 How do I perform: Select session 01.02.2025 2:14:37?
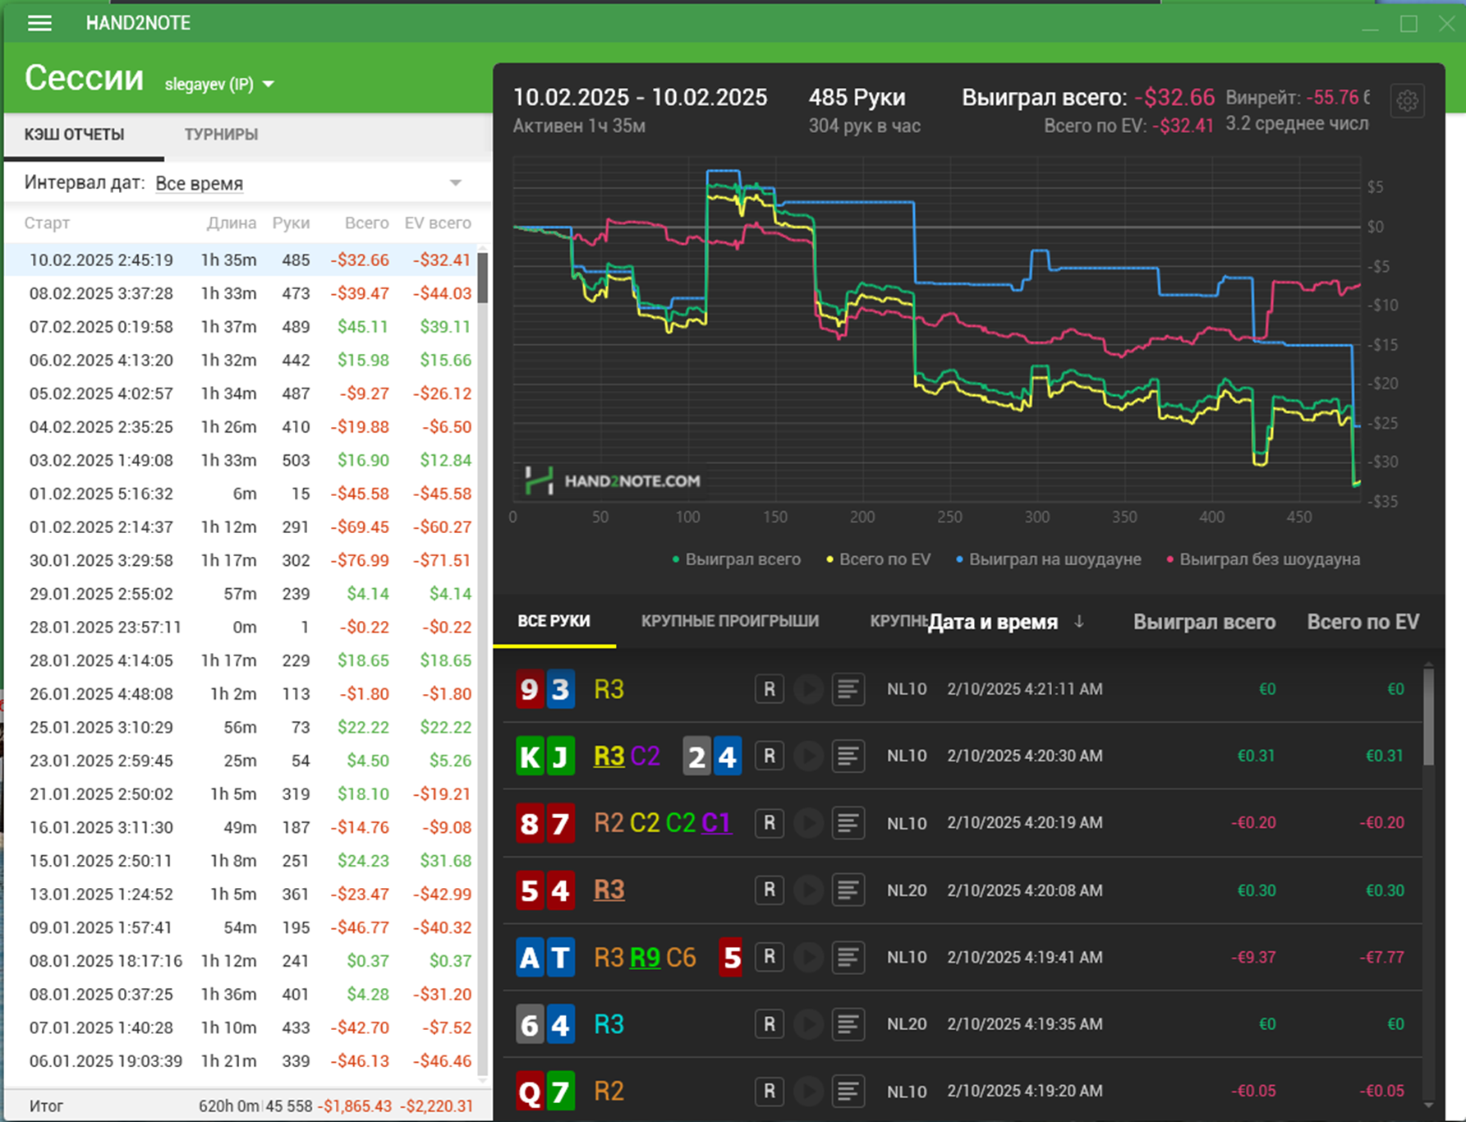click(x=241, y=527)
